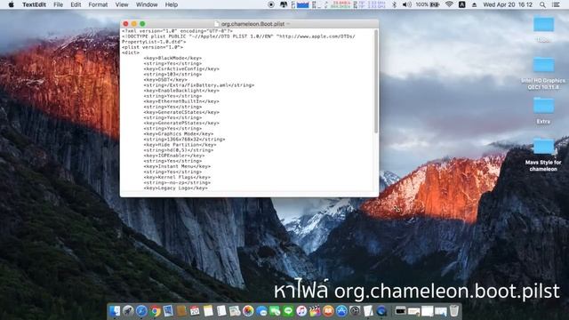Click the Kernel Flags key line

tap(177, 178)
